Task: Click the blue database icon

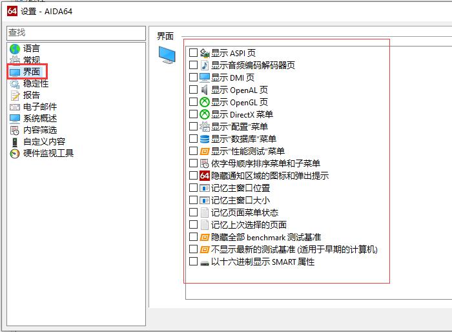Action: tap(205, 139)
